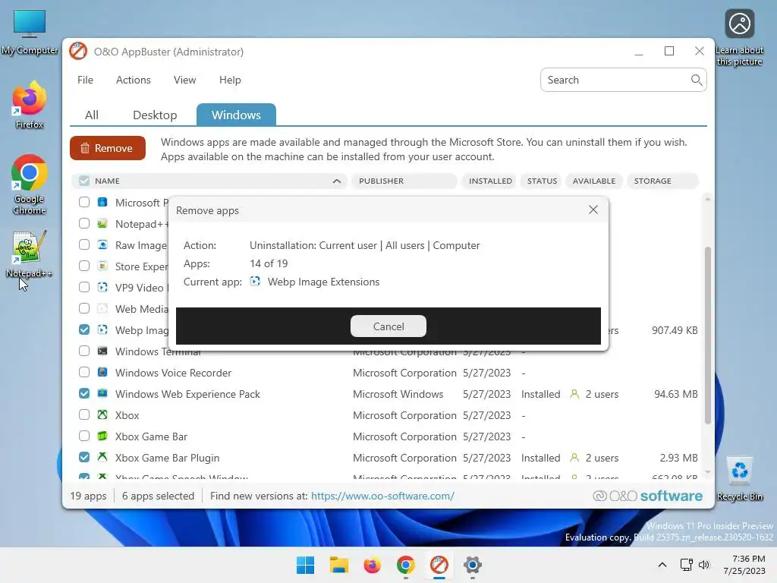Image resolution: width=777 pixels, height=583 pixels.
Task: Click the sort arrow on NAME column
Action: (x=336, y=181)
